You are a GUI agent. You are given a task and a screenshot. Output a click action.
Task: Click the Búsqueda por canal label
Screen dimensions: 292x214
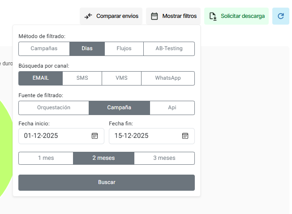pyautogui.click(x=44, y=66)
